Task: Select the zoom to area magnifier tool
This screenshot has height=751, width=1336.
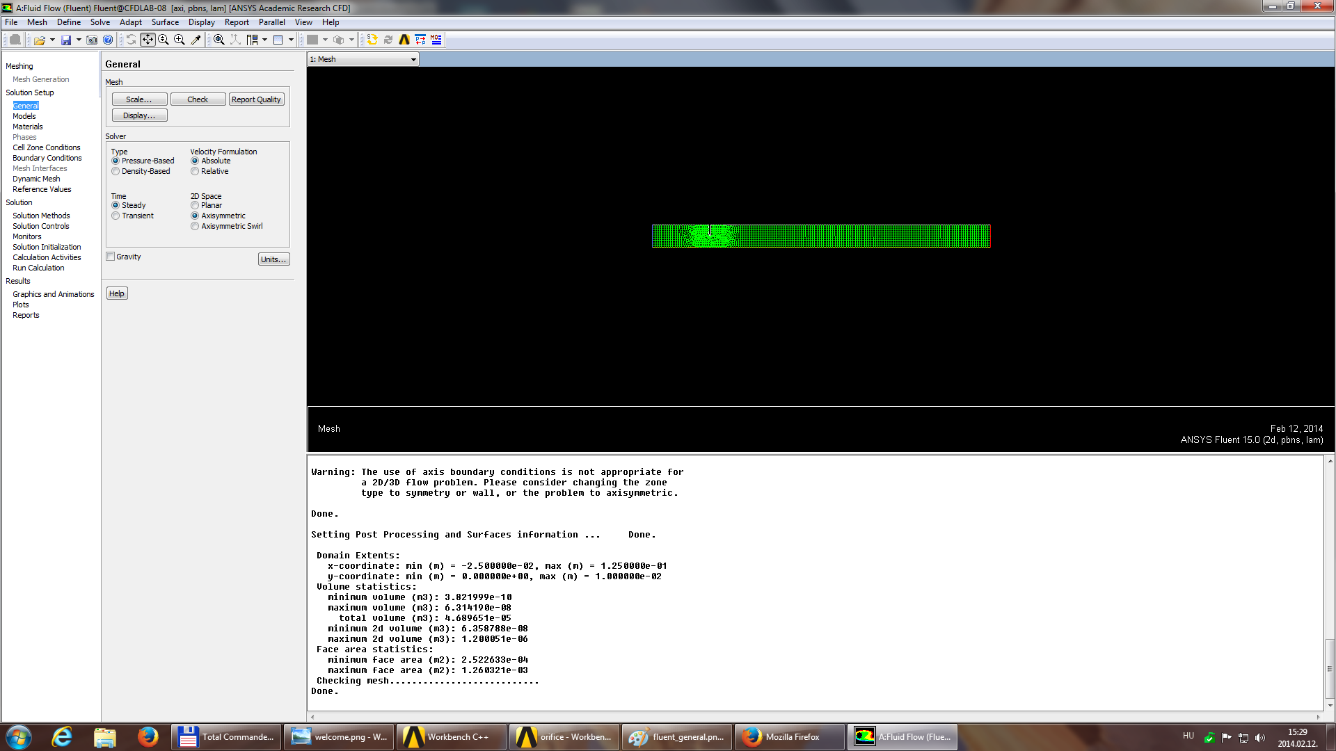Action: pyautogui.click(x=180, y=40)
